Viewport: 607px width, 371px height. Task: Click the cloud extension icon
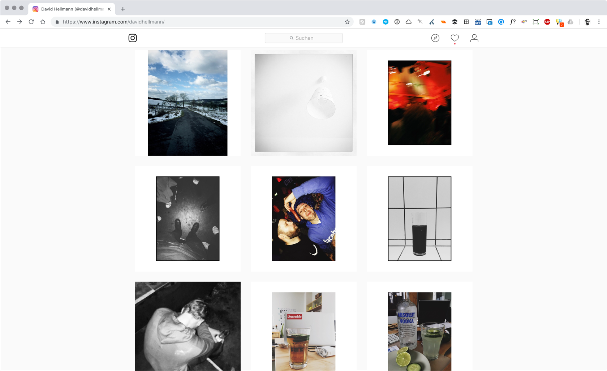pyautogui.click(x=409, y=22)
